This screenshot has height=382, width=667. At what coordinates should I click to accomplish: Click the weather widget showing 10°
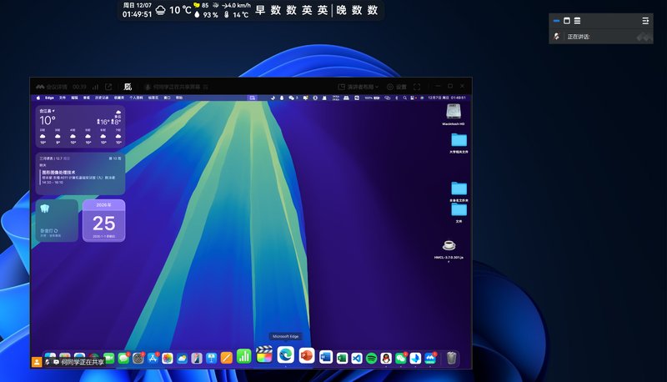click(80, 126)
